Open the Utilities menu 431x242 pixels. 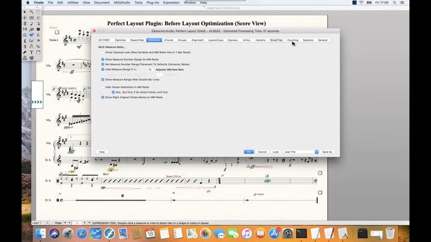pyautogui.click(x=73, y=3)
